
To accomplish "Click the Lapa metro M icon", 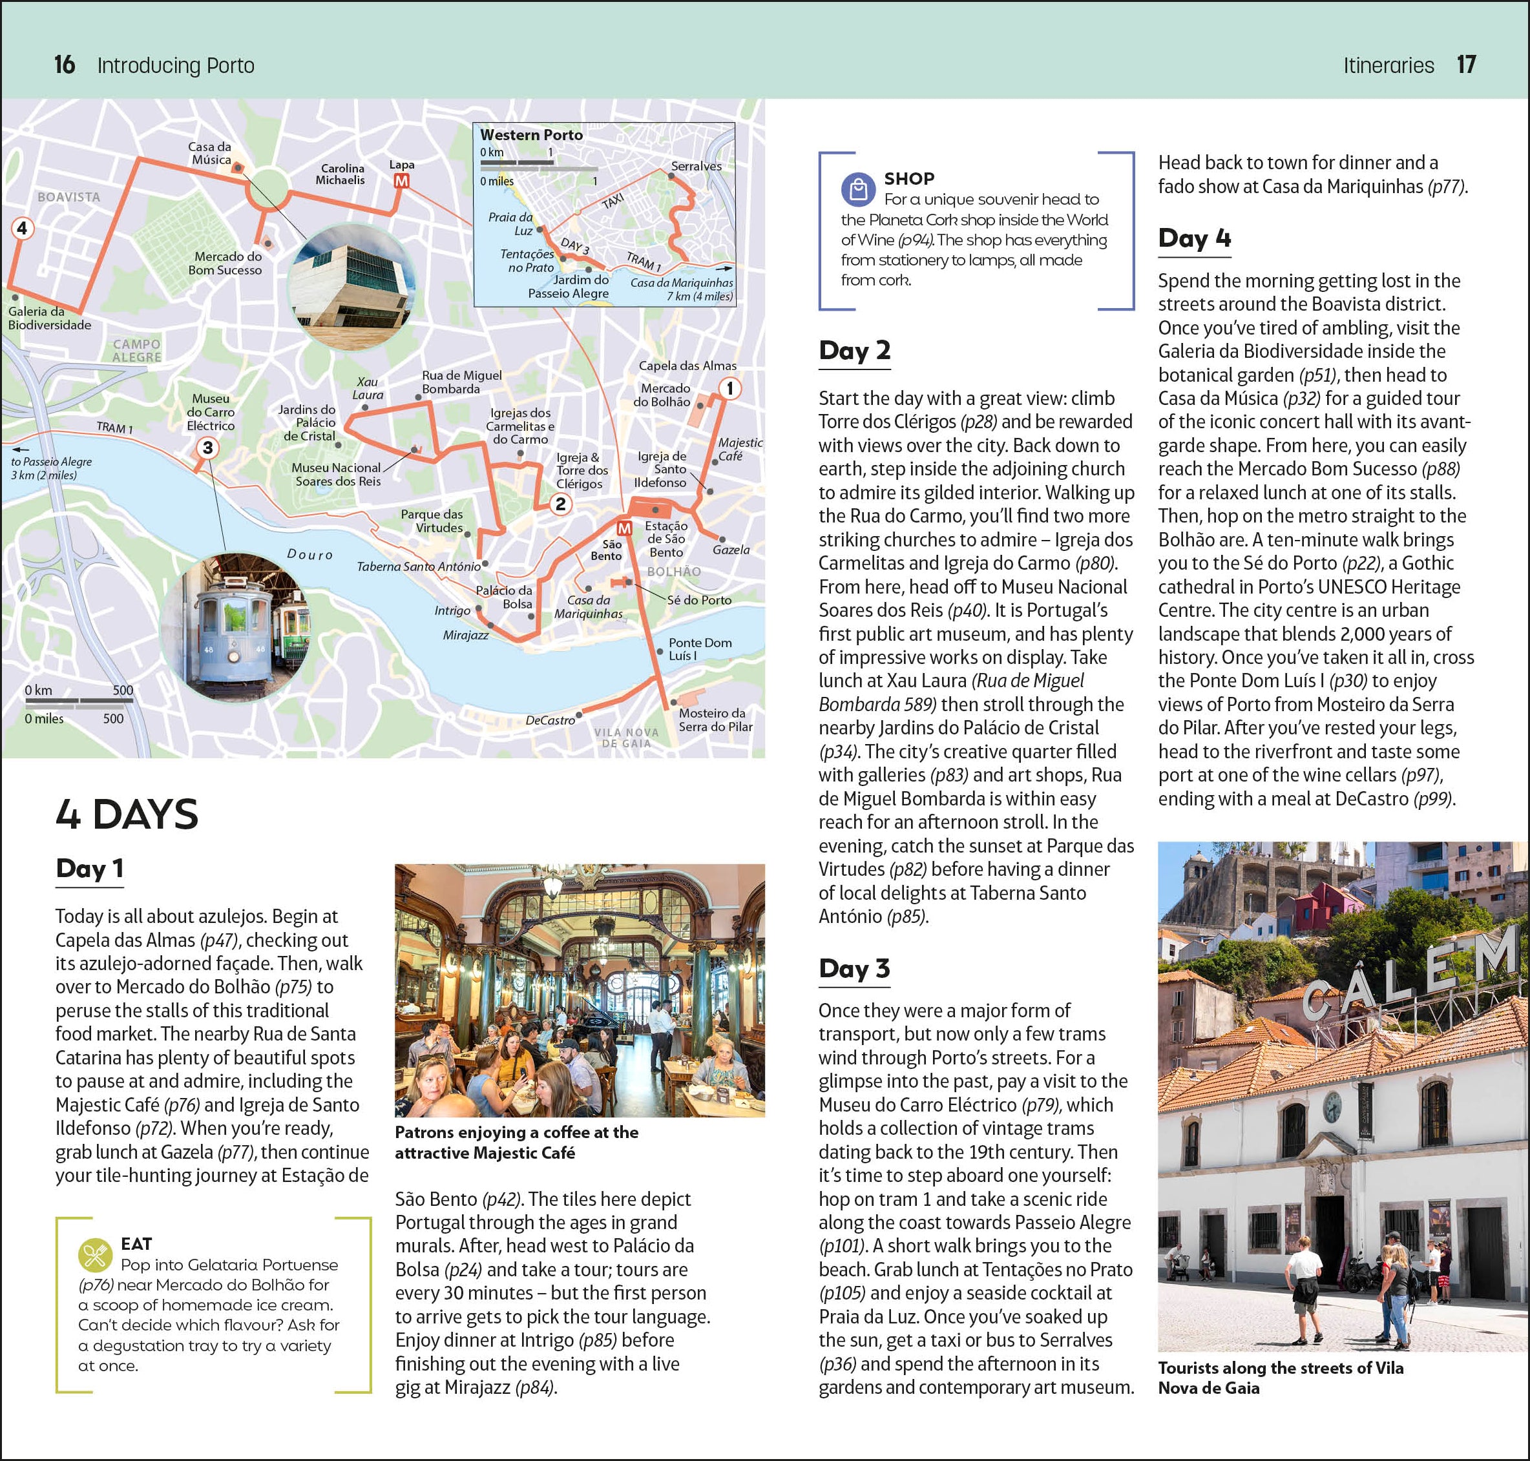I will pos(401,181).
